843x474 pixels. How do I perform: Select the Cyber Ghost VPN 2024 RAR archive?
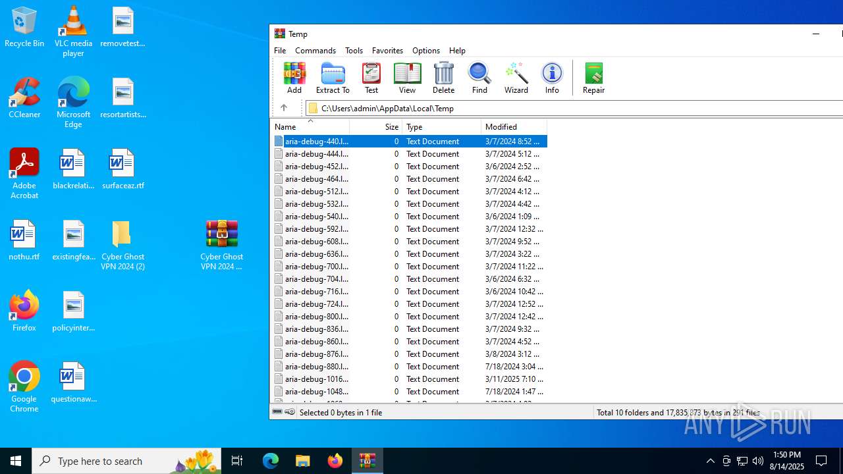pos(221,245)
